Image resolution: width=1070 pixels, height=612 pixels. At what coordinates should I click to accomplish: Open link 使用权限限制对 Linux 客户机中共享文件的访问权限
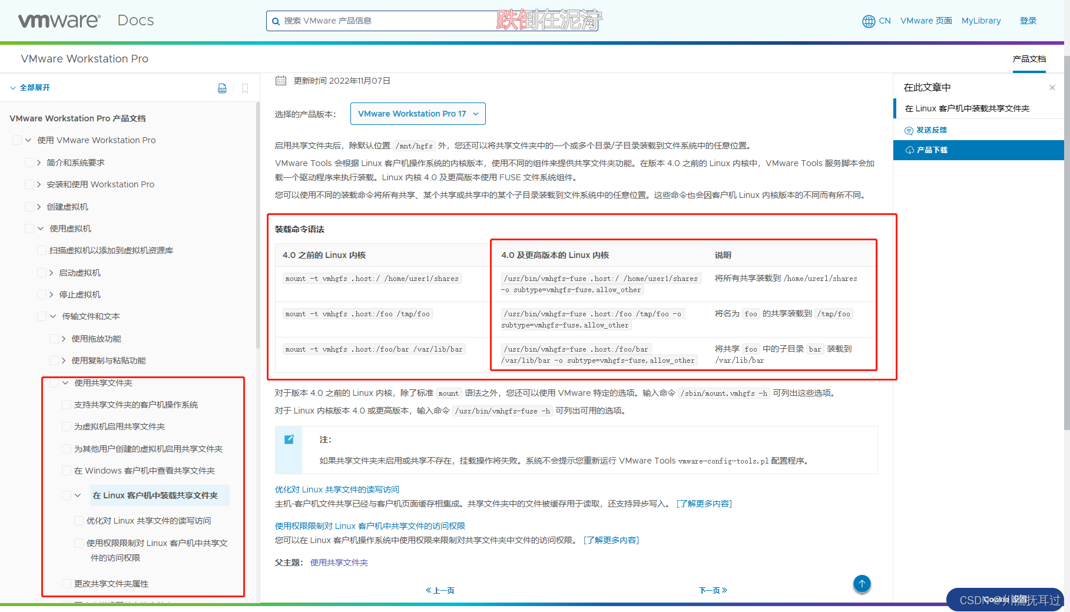370,526
